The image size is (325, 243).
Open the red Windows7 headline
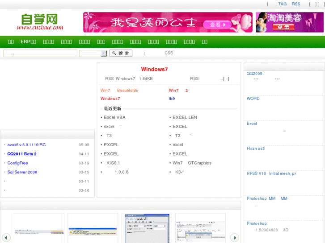click(x=154, y=69)
